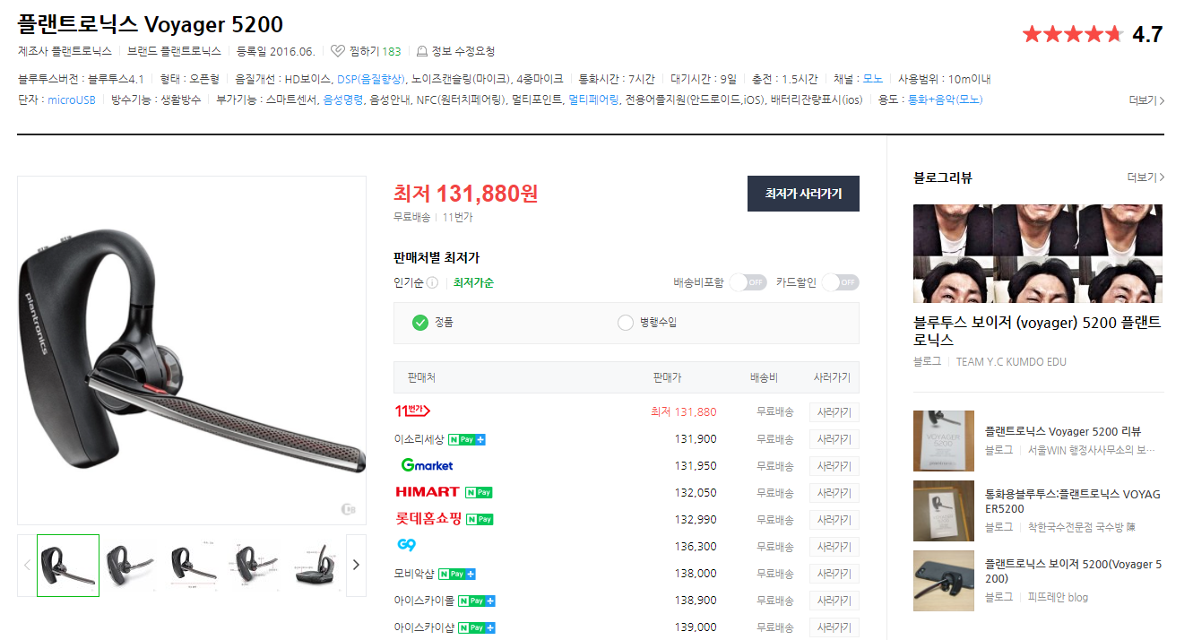Click thumbnail of Voyager 5200 리뷰 blog
The image size is (1193, 640).
(x=944, y=441)
